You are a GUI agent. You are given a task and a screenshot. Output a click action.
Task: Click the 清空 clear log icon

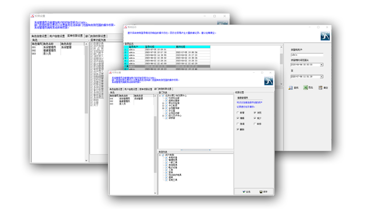click(319, 88)
